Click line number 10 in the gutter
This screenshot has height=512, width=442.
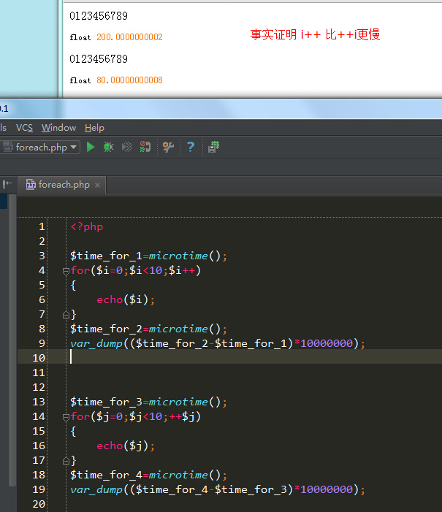click(x=39, y=358)
